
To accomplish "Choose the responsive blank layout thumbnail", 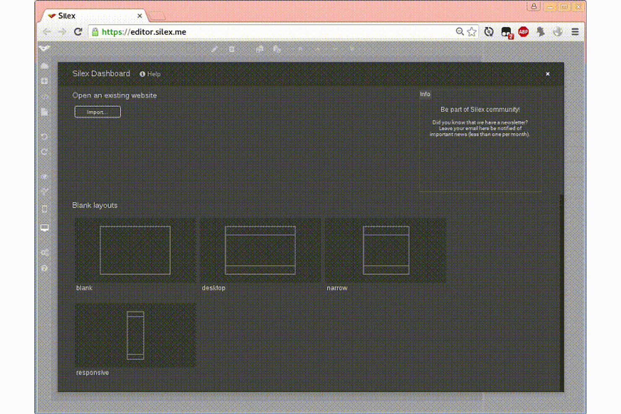I will [135, 334].
